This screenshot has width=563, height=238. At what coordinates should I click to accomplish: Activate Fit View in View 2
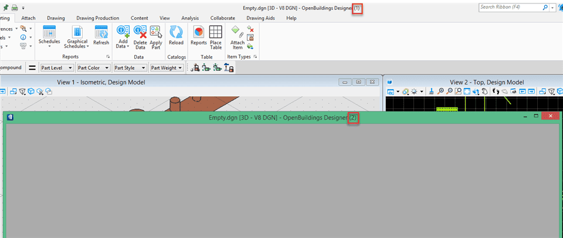tap(467, 91)
